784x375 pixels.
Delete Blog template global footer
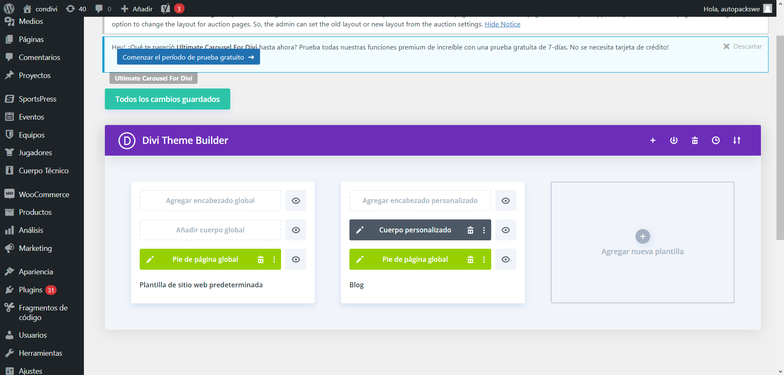coord(470,259)
